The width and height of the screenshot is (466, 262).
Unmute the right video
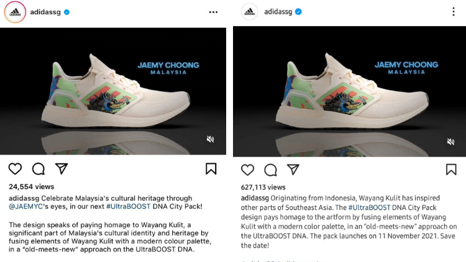(x=451, y=142)
